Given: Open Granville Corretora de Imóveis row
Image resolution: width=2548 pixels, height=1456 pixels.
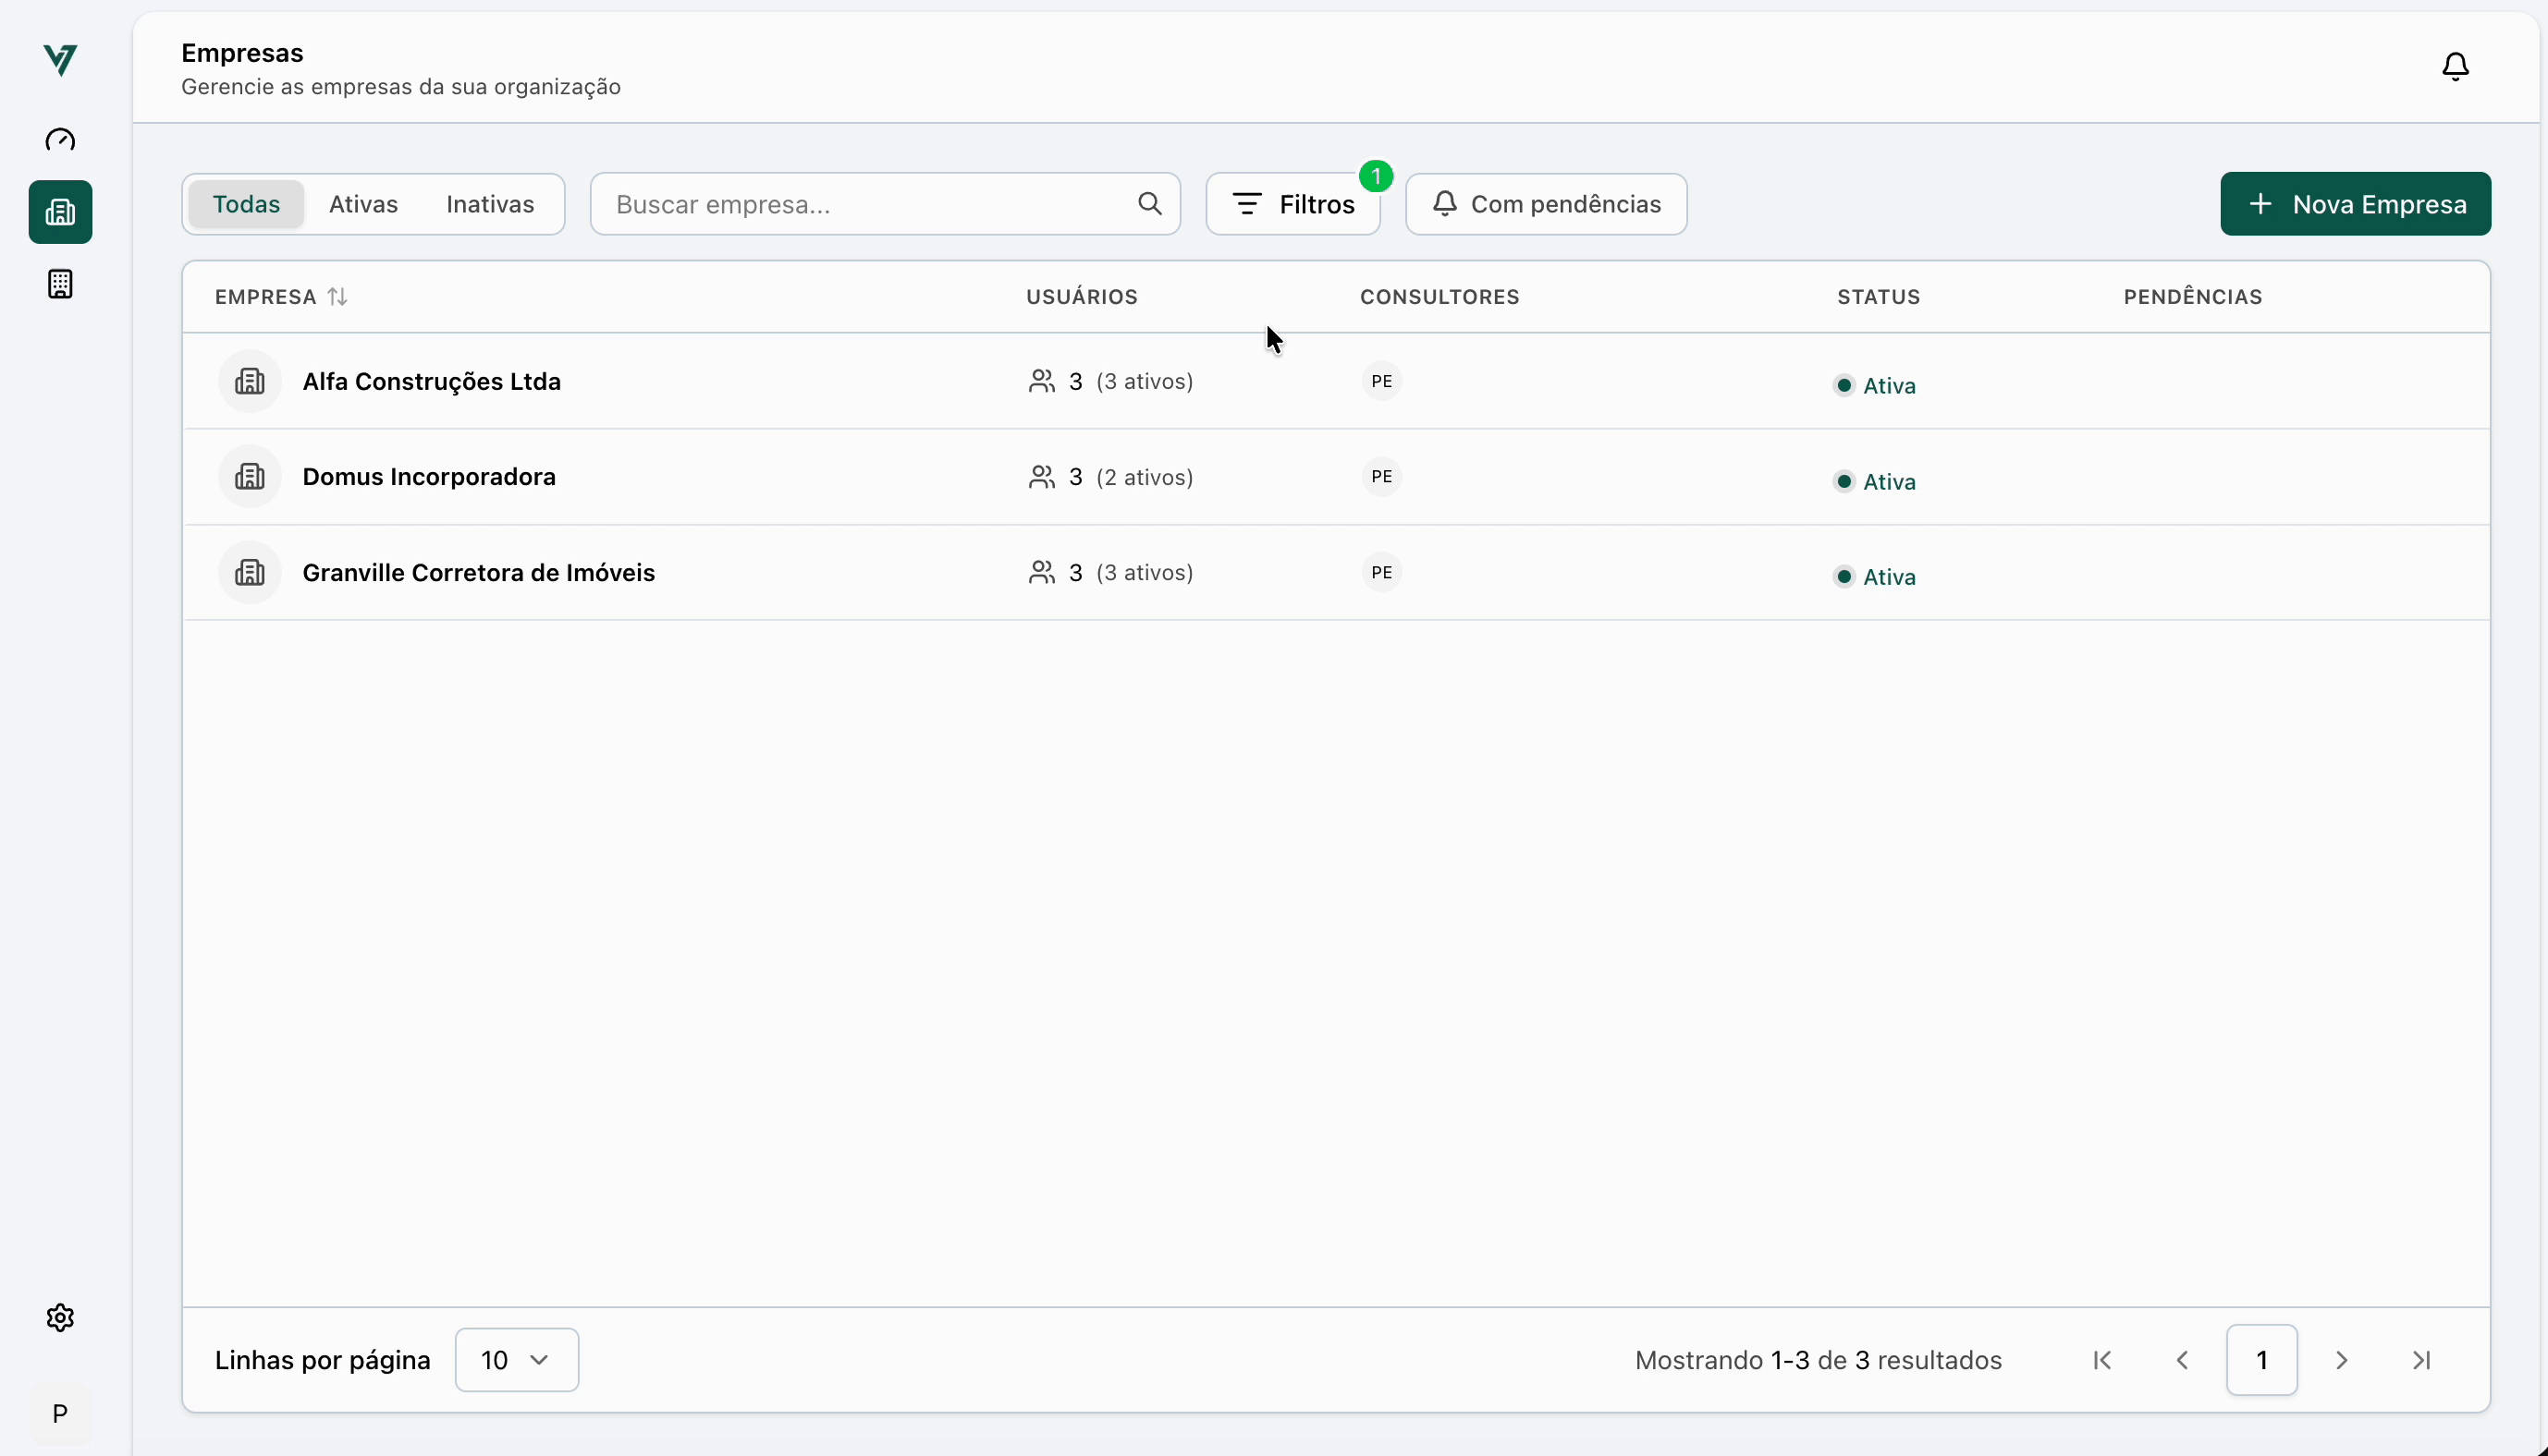Looking at the screenshot, I should [x=1336, y=573].
